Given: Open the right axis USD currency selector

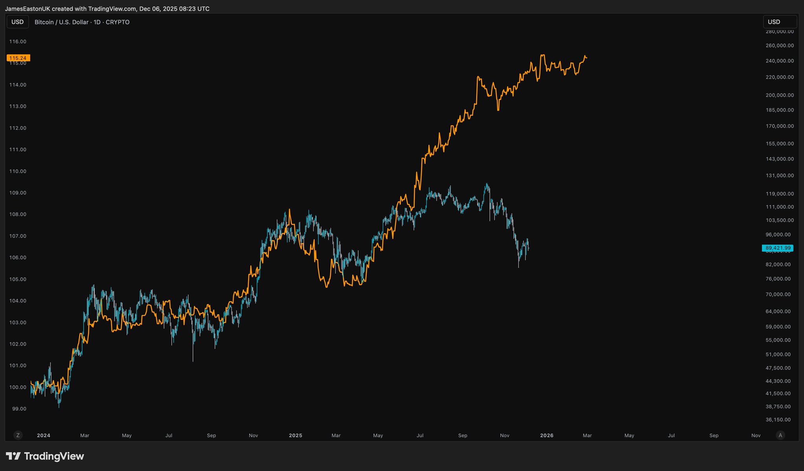Looking at the screenshot, I should [x=779, y=22].
